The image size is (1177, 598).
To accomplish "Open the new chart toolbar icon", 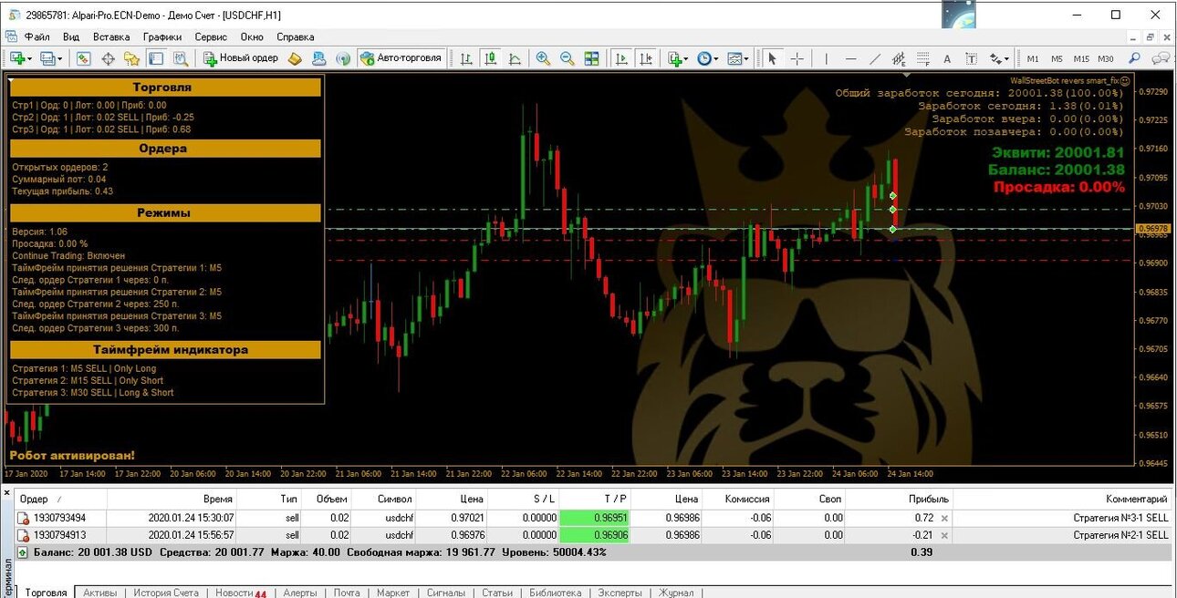I will coord(16,58).
